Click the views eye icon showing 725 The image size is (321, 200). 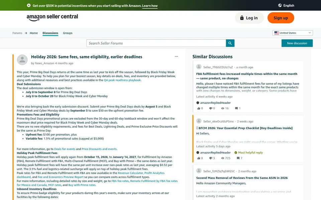[x=223, y=158]
